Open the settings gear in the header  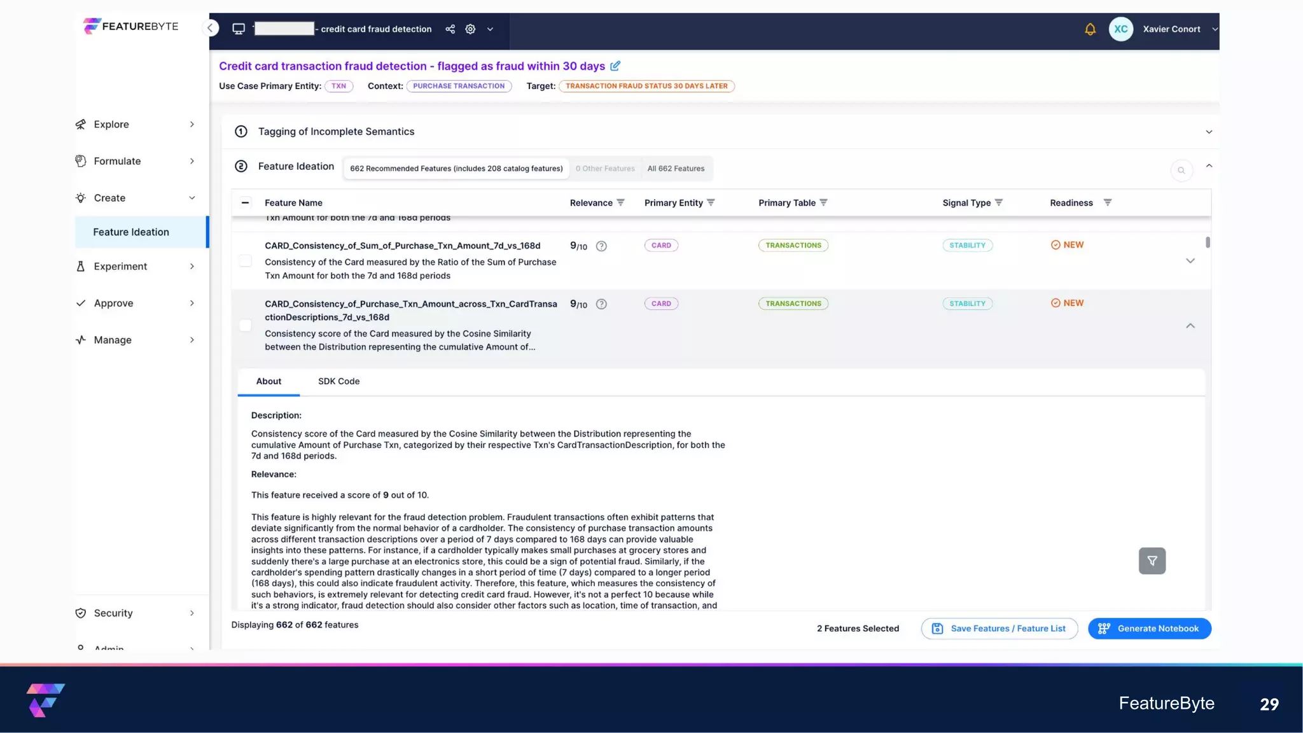[470, 29]
